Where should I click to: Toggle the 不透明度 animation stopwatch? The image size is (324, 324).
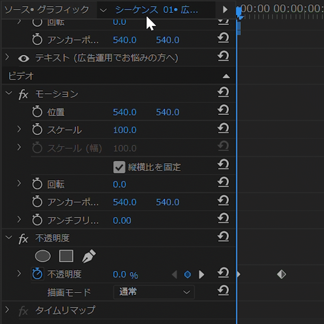coord(37,274)
